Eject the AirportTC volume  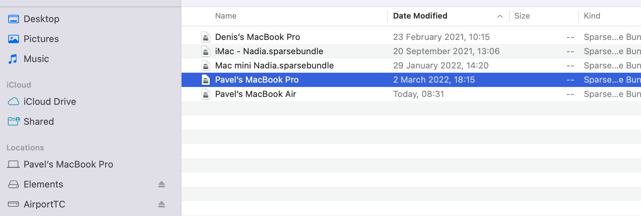(162, 204)
